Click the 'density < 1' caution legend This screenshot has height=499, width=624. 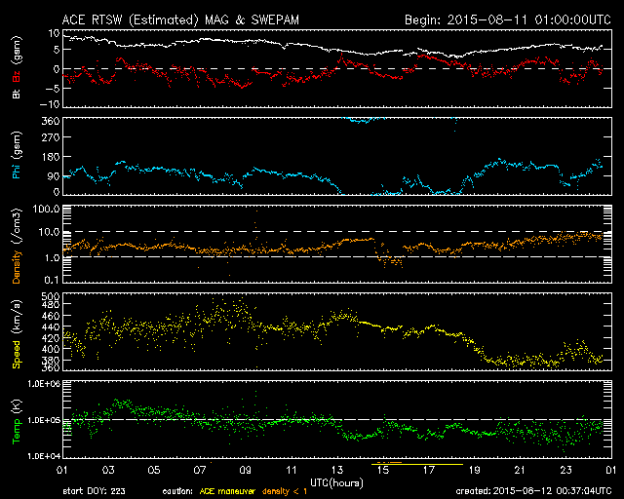(x=285, y=491)
